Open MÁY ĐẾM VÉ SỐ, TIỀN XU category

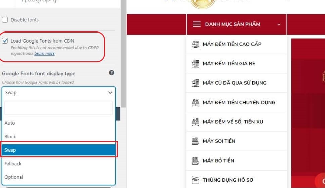pyautogui.click(x=233, y=122)
